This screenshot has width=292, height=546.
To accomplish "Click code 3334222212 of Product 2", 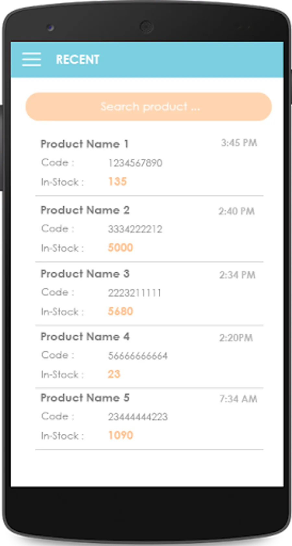I will 135,229.
